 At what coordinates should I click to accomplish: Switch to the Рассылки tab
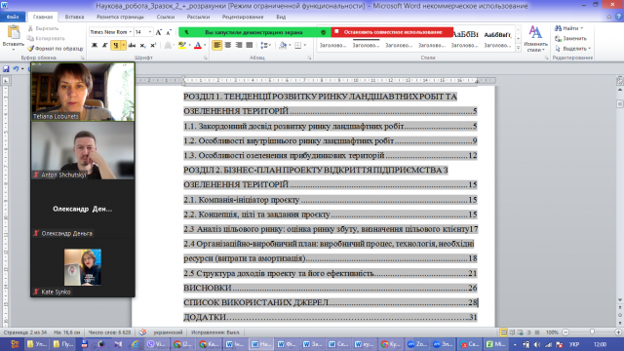coord(198,17)
